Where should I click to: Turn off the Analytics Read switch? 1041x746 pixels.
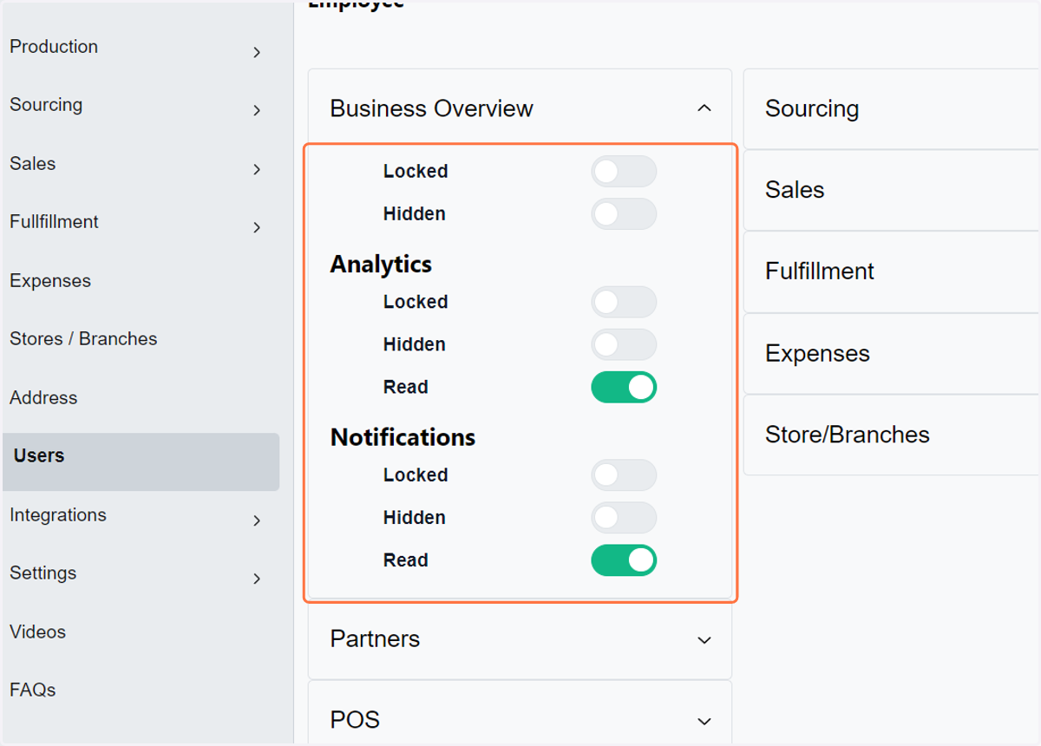pos(624,387)
